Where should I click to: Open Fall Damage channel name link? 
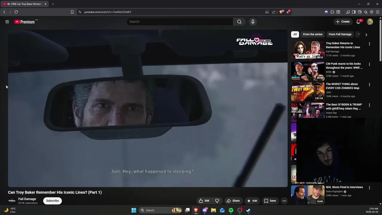[27, 199]
